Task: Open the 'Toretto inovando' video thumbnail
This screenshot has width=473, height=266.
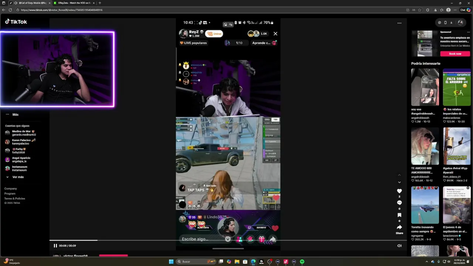Action: click(425, 205)
